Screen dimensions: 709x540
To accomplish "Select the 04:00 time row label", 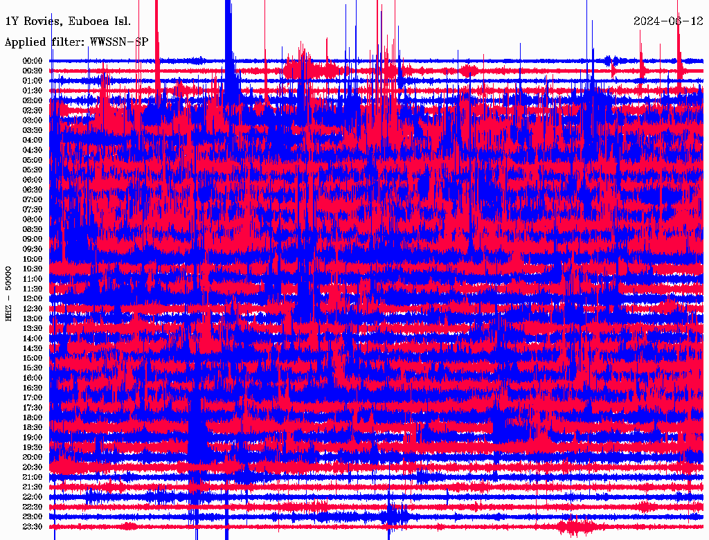I will 33,141.
